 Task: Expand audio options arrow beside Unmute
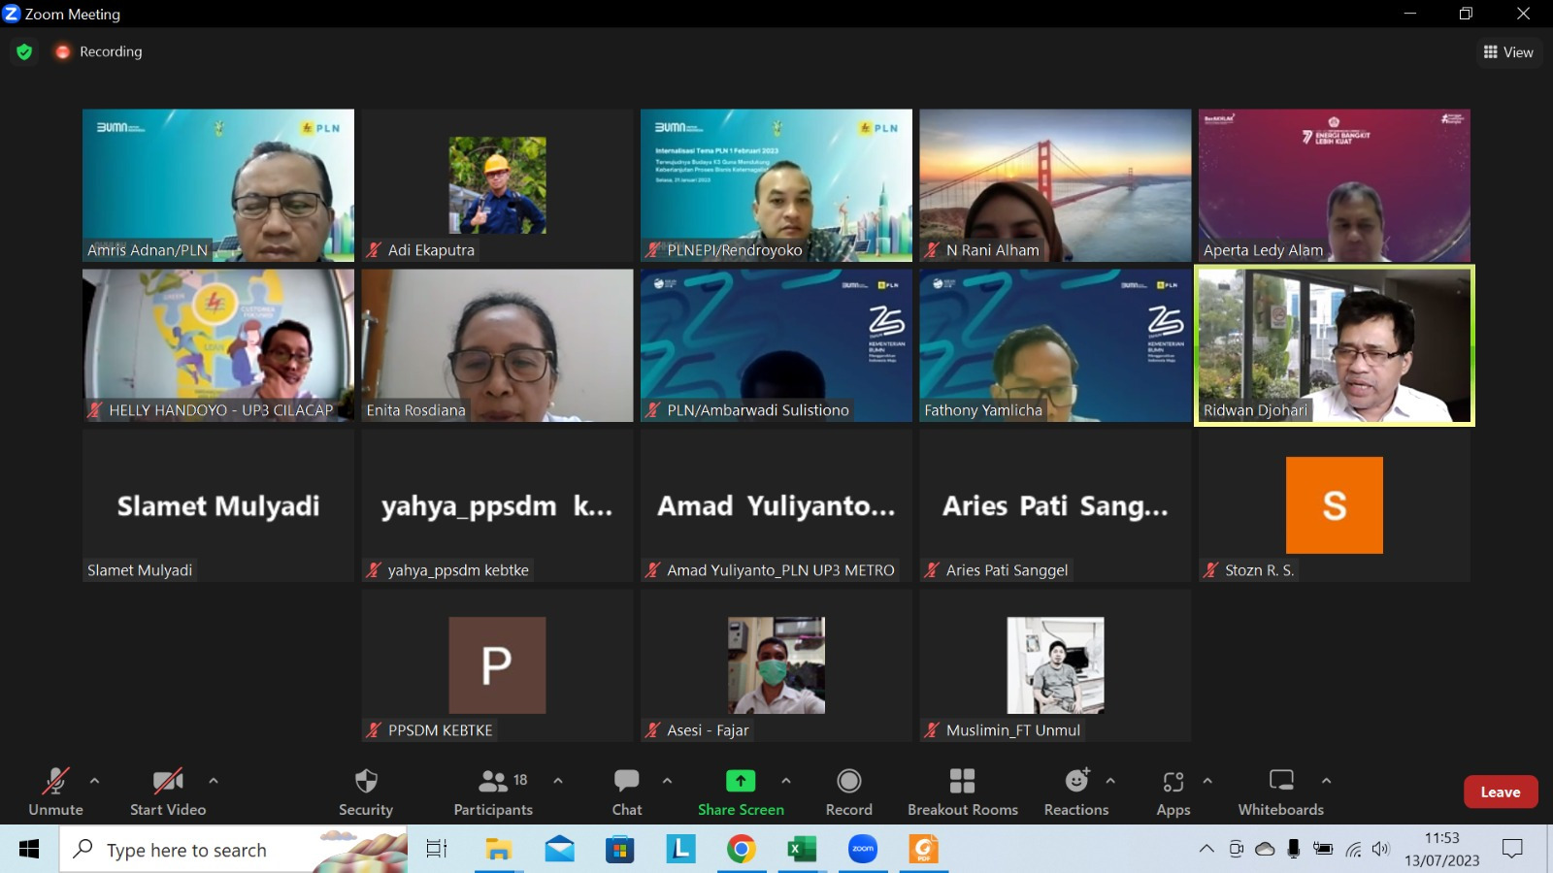pyautogui.click(x=94, y=780)
